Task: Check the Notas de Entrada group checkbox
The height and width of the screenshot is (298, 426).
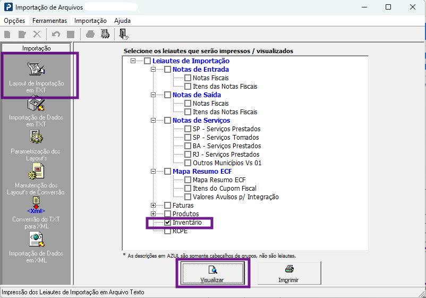Action: [168, 69]
